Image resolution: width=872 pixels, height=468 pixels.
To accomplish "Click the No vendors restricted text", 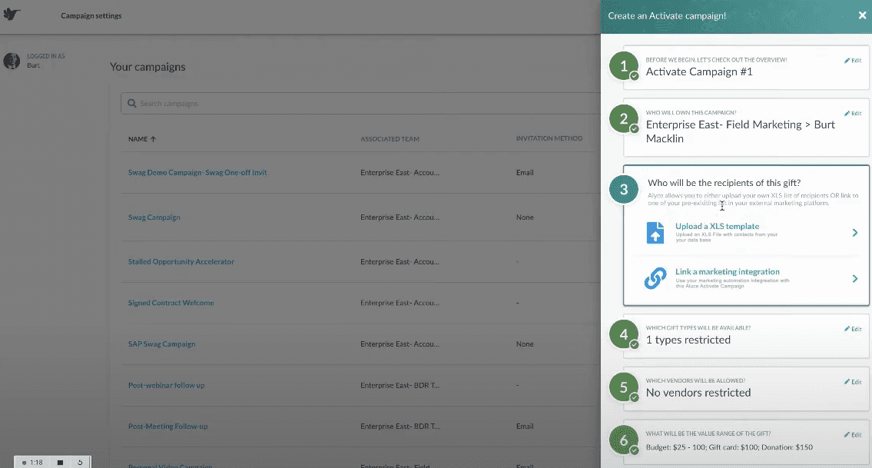I will click(698, 393).
